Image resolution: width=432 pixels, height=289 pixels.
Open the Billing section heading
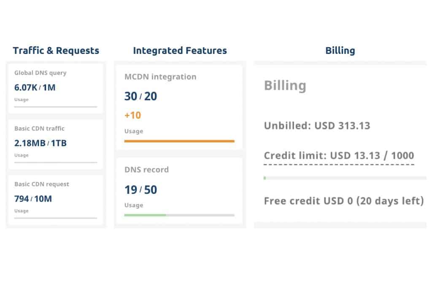coord(340,51)
